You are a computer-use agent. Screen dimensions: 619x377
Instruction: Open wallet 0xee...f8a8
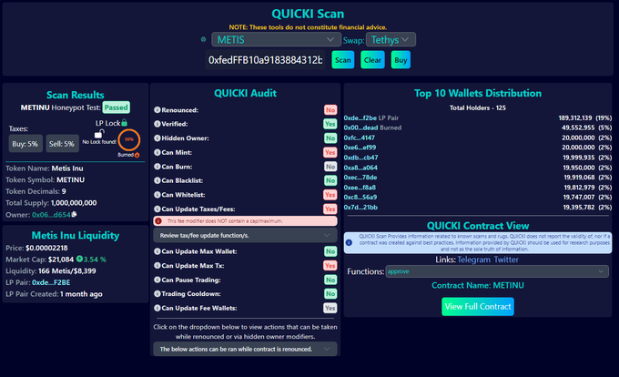point(360,188)
